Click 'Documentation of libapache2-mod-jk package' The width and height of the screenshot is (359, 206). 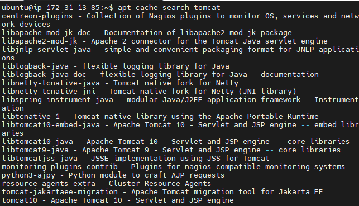[198, 33]
